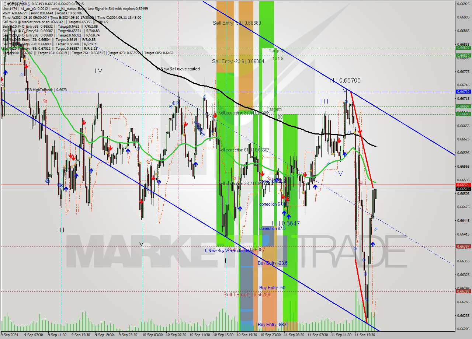Click the green 0.66810 price tag
The height and width of the screenshot is (339, 472).
pyautogui.click(x=463, y=55)
